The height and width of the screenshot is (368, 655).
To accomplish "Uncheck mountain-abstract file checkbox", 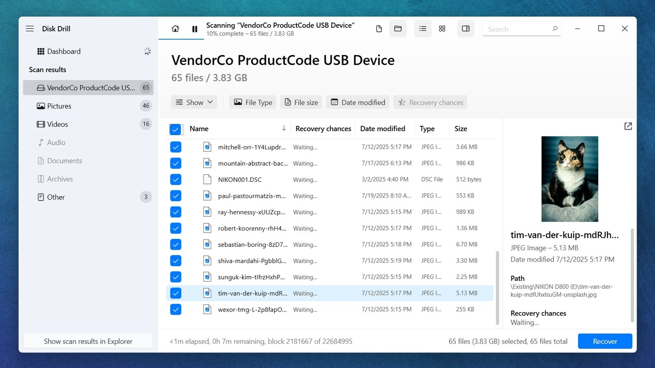I will pyautogui.click(x=176, y=163).
